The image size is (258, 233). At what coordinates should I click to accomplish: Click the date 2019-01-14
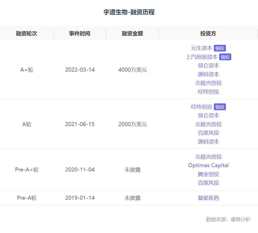click(80, 198)
